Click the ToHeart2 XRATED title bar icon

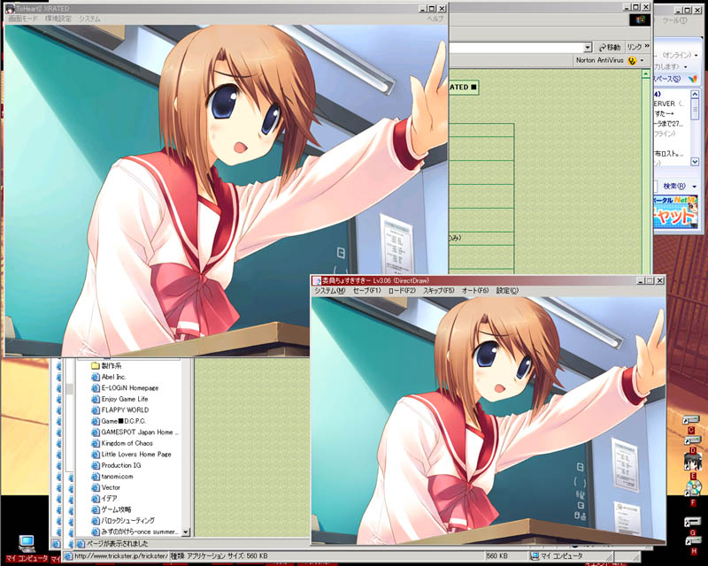coord(10,8)
